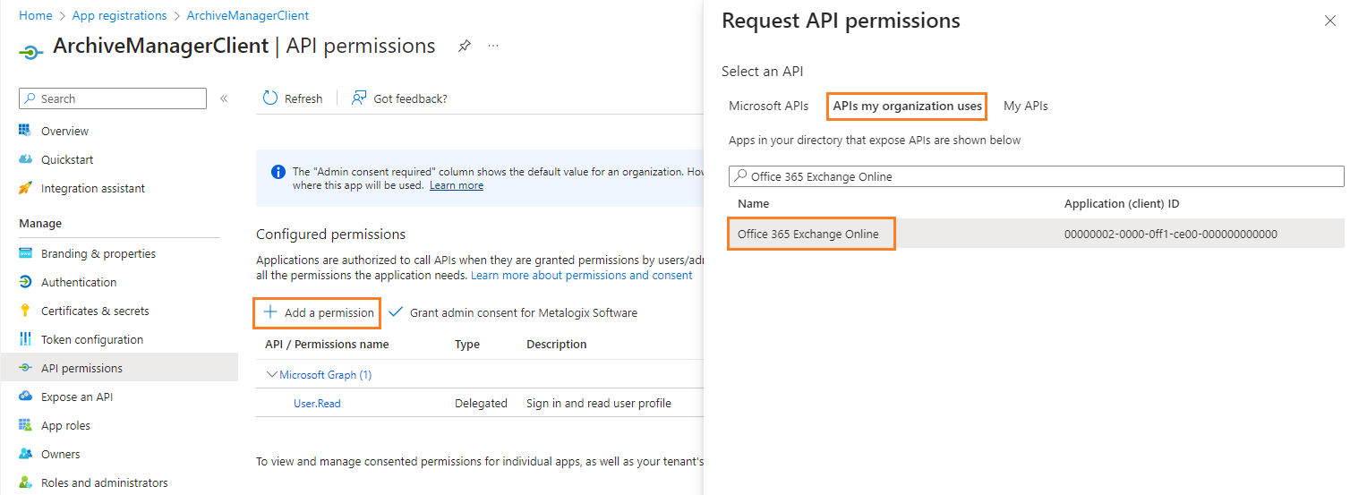This screenshot has height=495, width=1350.
Task: Grant admin consent for Metalogix Software
Action: 513,312
